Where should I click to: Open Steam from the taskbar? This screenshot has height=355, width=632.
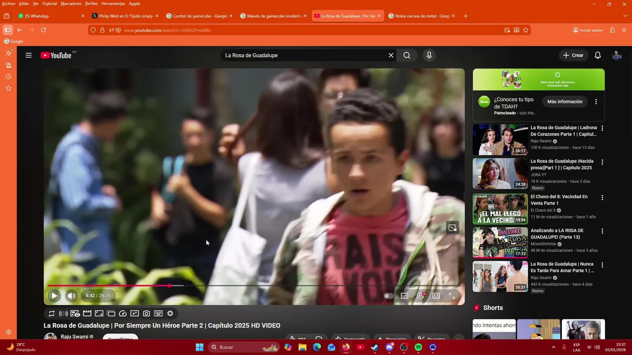(x=375, y=347)
